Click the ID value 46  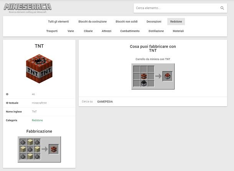[33, 94]
